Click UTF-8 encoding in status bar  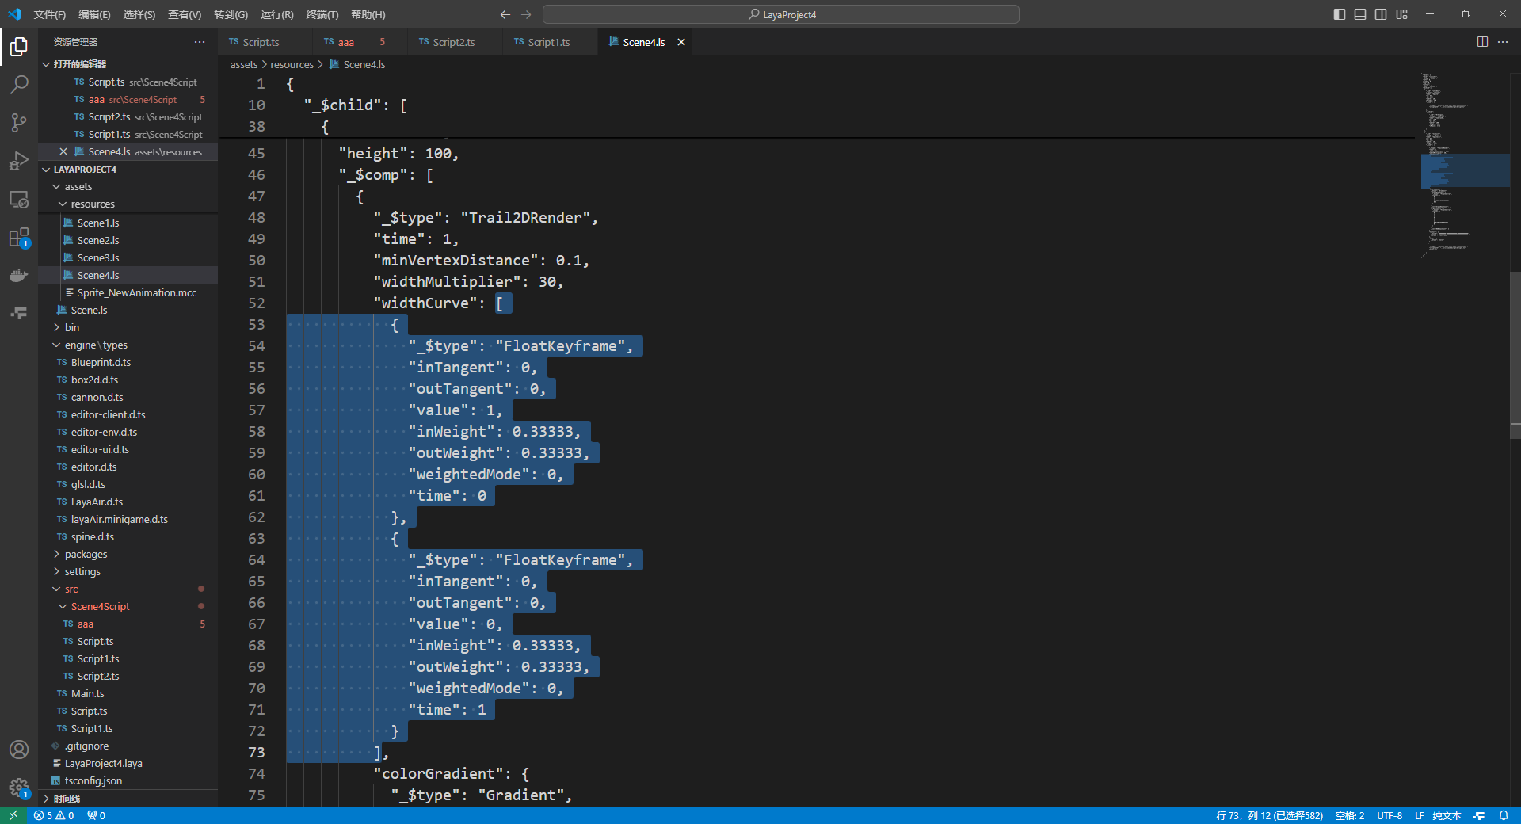(x=1389, y=815)
